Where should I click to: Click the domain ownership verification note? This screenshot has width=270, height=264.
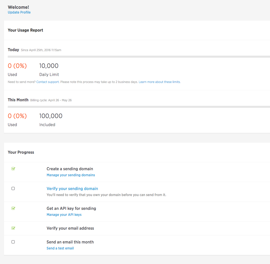(x=106, y=195)
